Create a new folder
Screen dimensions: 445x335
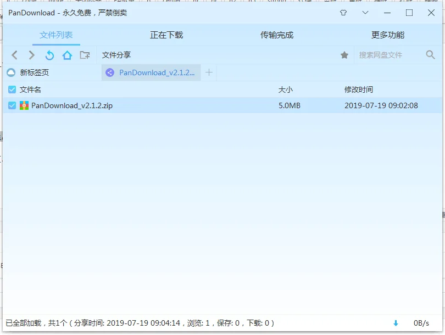(x=85, y=55)
